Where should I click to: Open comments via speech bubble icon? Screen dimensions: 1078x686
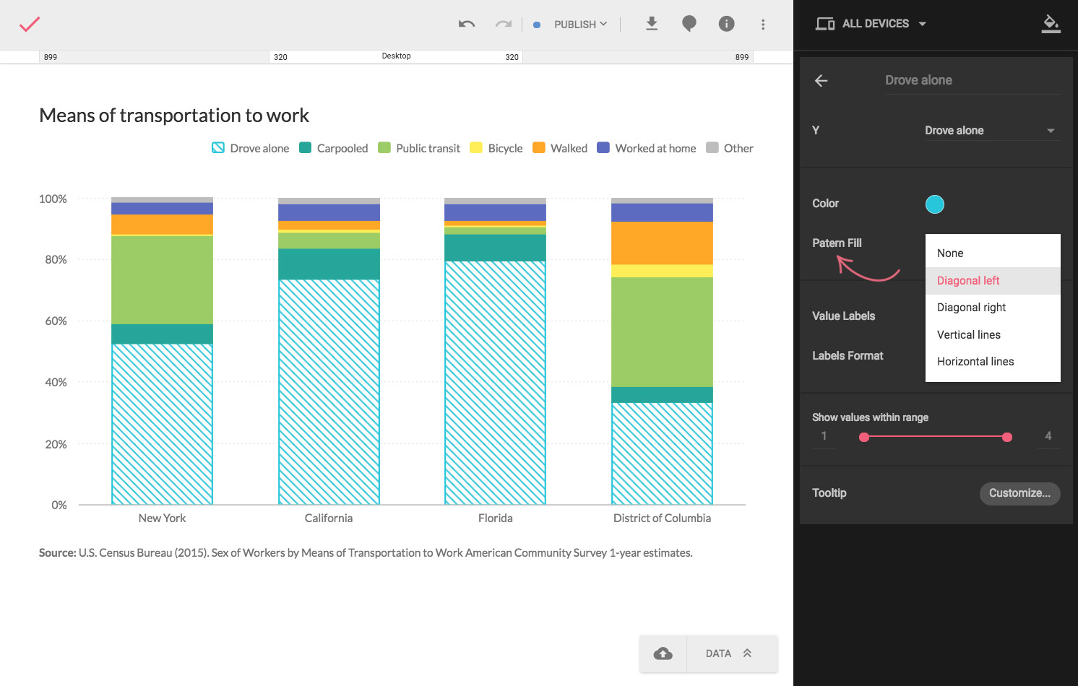[x=689, y=24]
